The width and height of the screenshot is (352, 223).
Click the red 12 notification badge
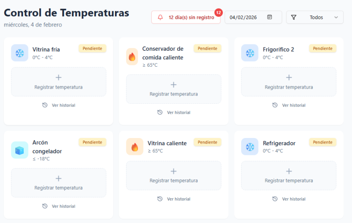point(219,12)
